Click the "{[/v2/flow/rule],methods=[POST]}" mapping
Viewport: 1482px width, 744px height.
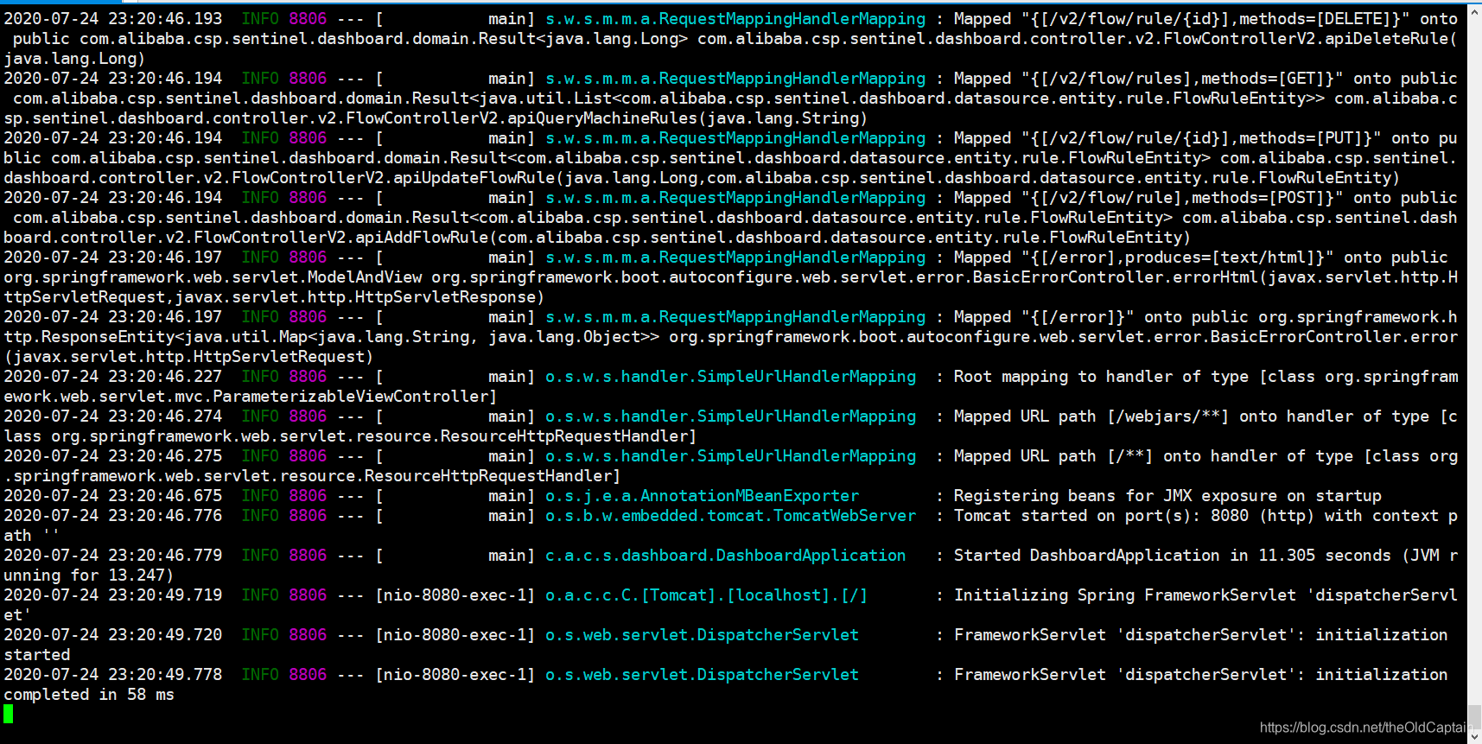[1182, 198]
